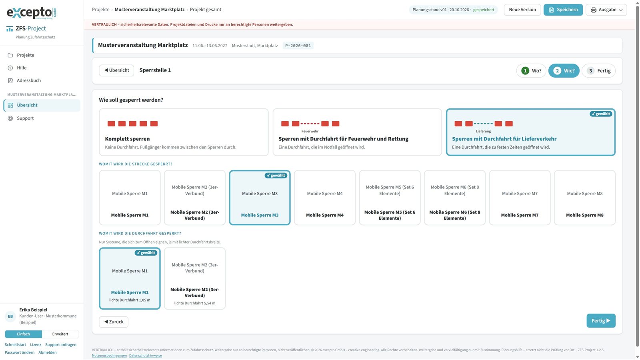Open the Ausgabe dropdown
640x360 pixels.
point(606,10)
